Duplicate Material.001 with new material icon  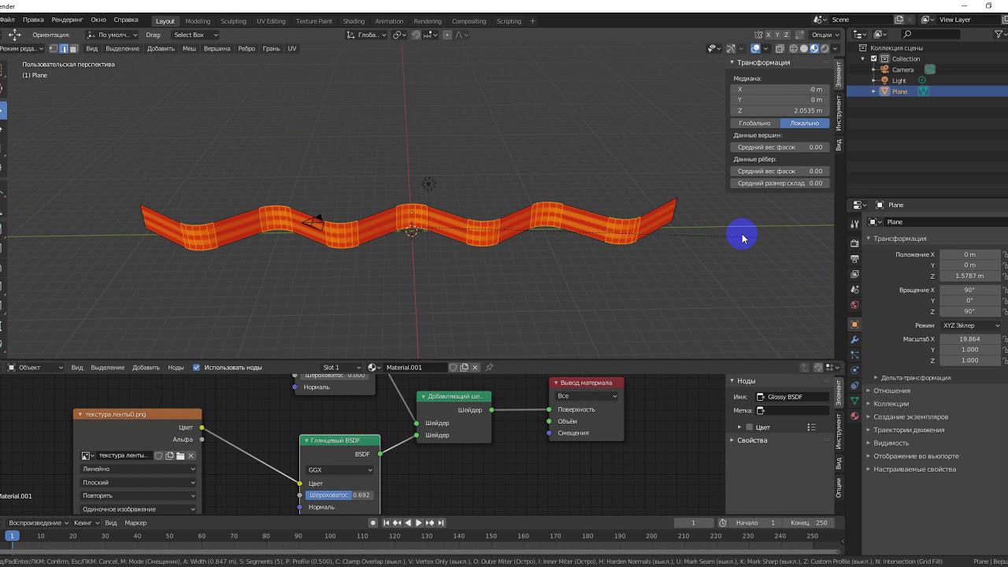[x=464, y=368]
